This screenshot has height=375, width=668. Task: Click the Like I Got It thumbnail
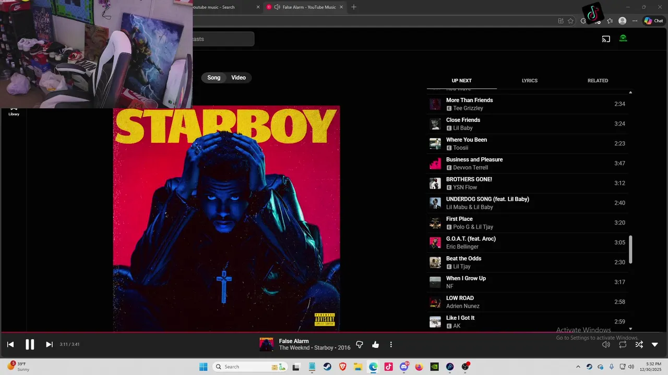(435, 322)
